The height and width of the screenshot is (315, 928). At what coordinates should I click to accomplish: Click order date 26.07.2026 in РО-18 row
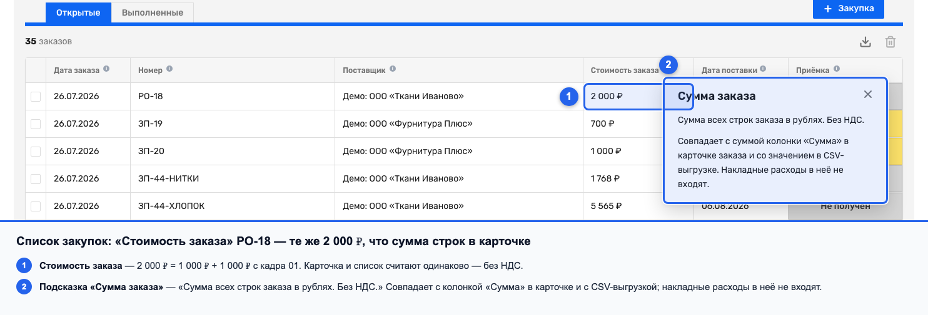(x=76, y=97)
